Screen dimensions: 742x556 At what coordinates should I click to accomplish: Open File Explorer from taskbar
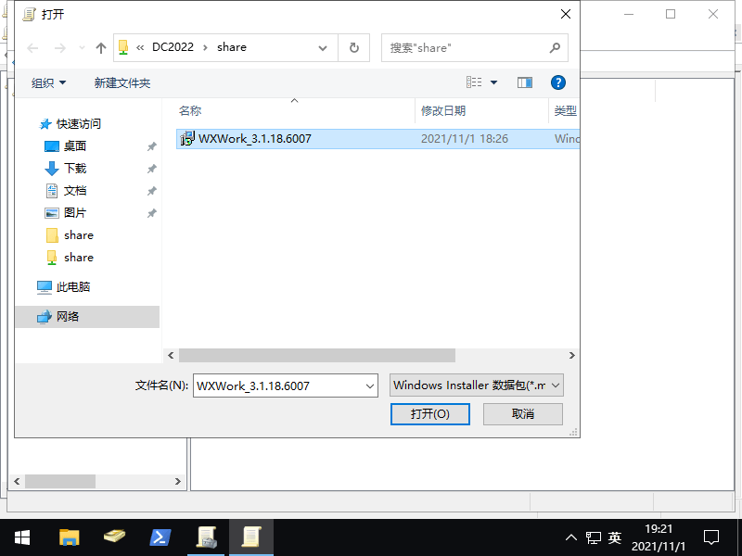[69, 537]
